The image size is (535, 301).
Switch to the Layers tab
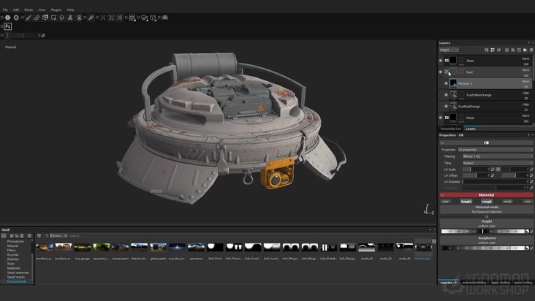(x=471, y=129)
